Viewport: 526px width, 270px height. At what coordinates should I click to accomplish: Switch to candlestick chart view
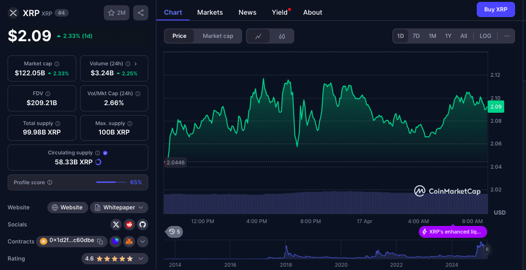click(282, 36)
